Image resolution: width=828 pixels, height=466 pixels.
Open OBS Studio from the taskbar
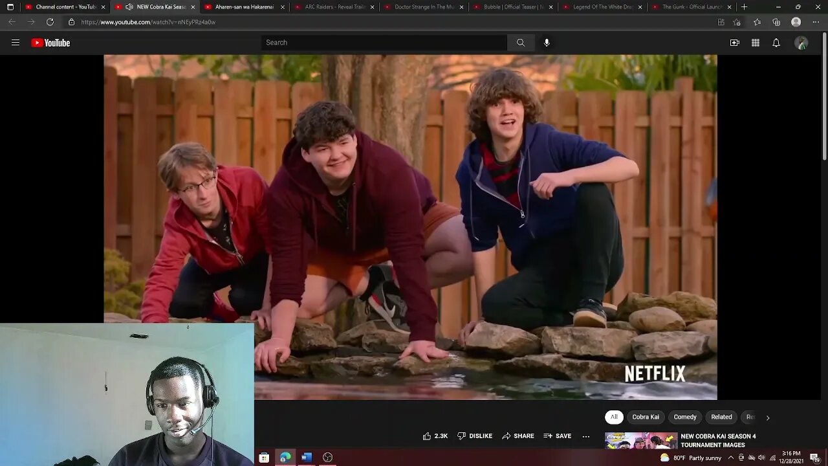tap(327, 458)
